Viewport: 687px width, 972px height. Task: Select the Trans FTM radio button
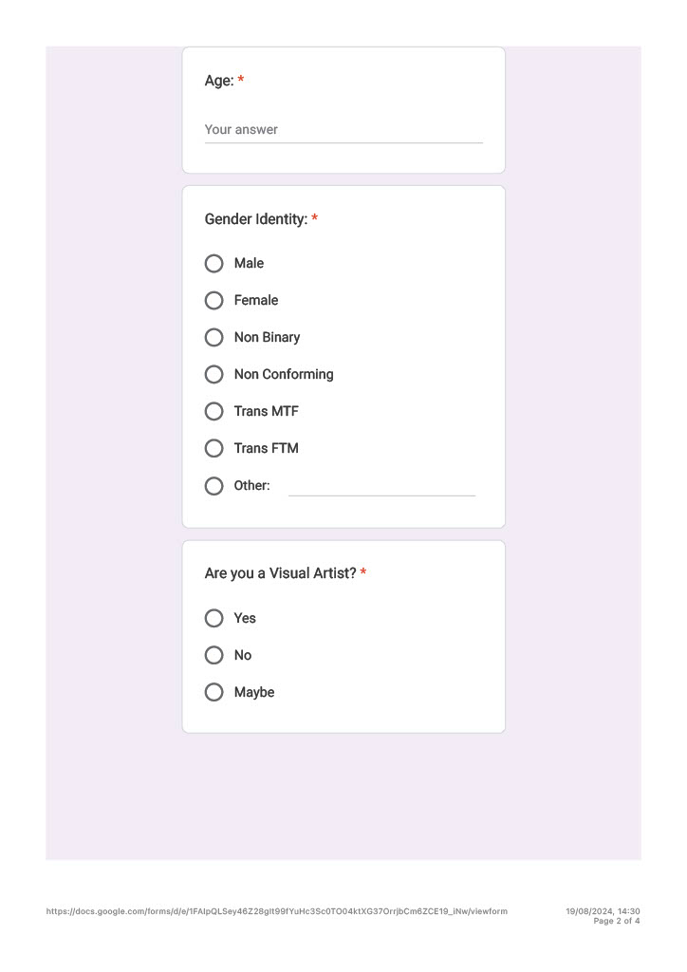pyautogui.click(x=214, y=448)
